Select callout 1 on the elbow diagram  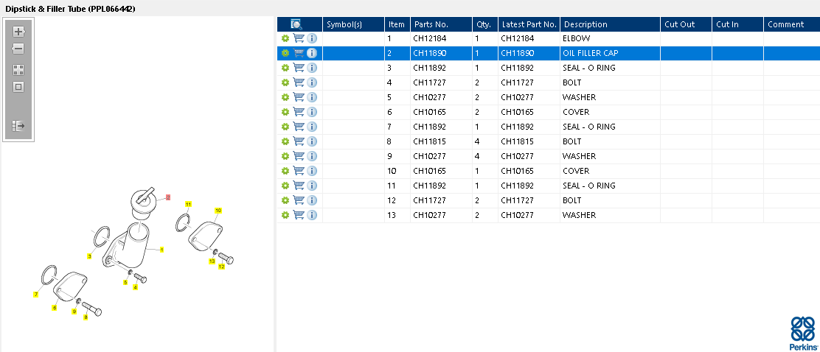(161, 250)
